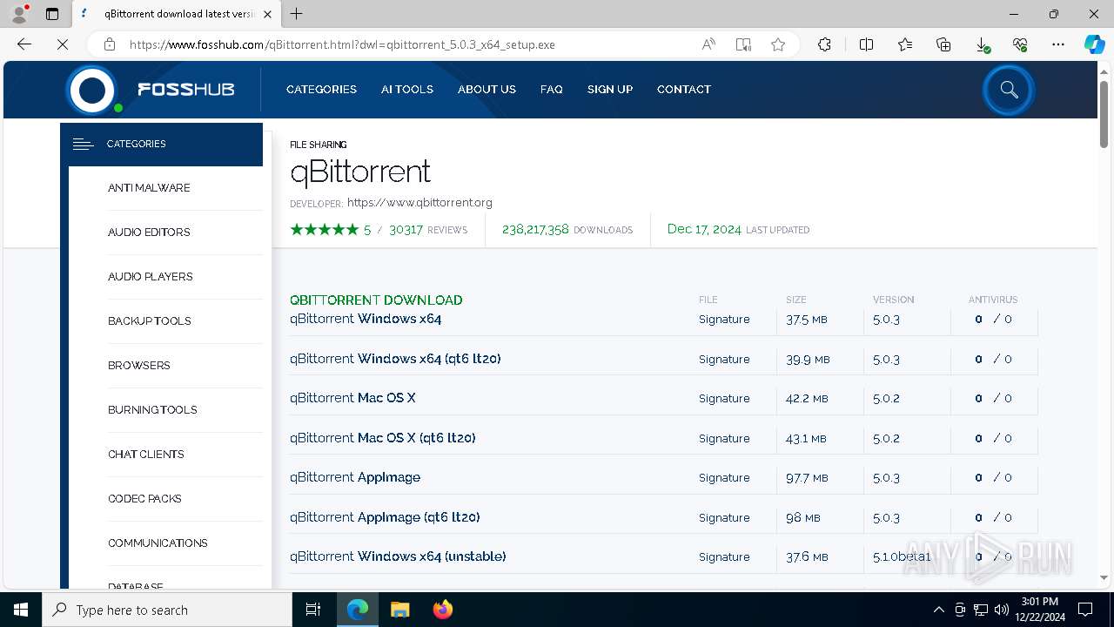This screenshot has height=627, width=1114.
Task: Open Anti Malware category
Action: point(149,188)
